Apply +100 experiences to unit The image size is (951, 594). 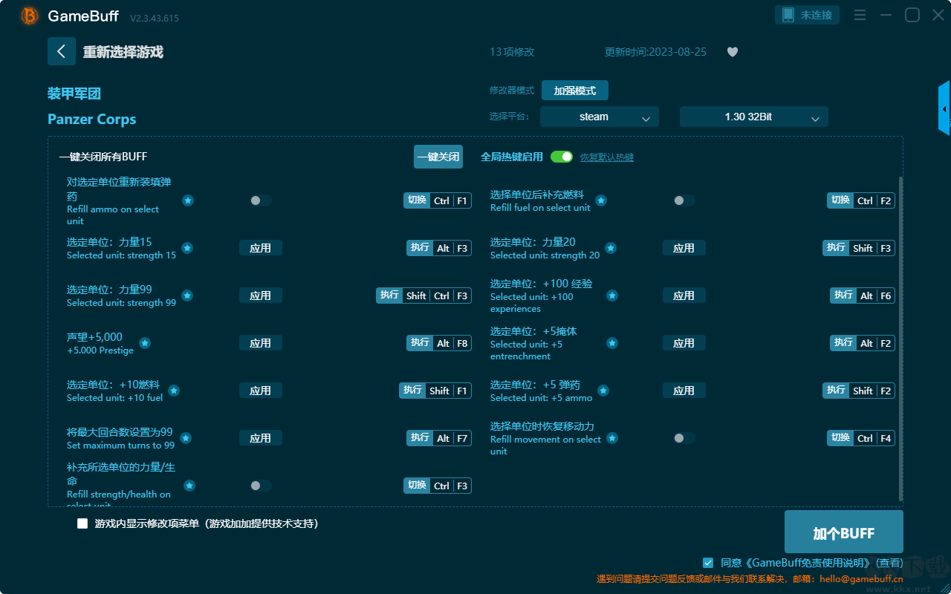[x=684, y=296]
